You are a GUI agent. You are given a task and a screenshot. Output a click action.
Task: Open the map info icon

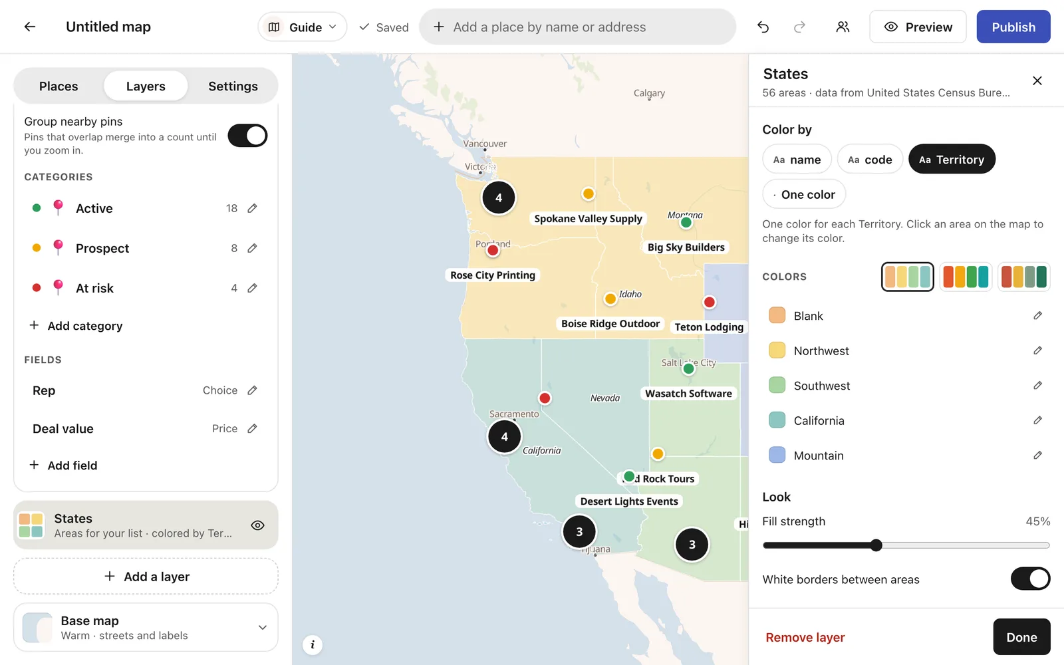[313, 644]
